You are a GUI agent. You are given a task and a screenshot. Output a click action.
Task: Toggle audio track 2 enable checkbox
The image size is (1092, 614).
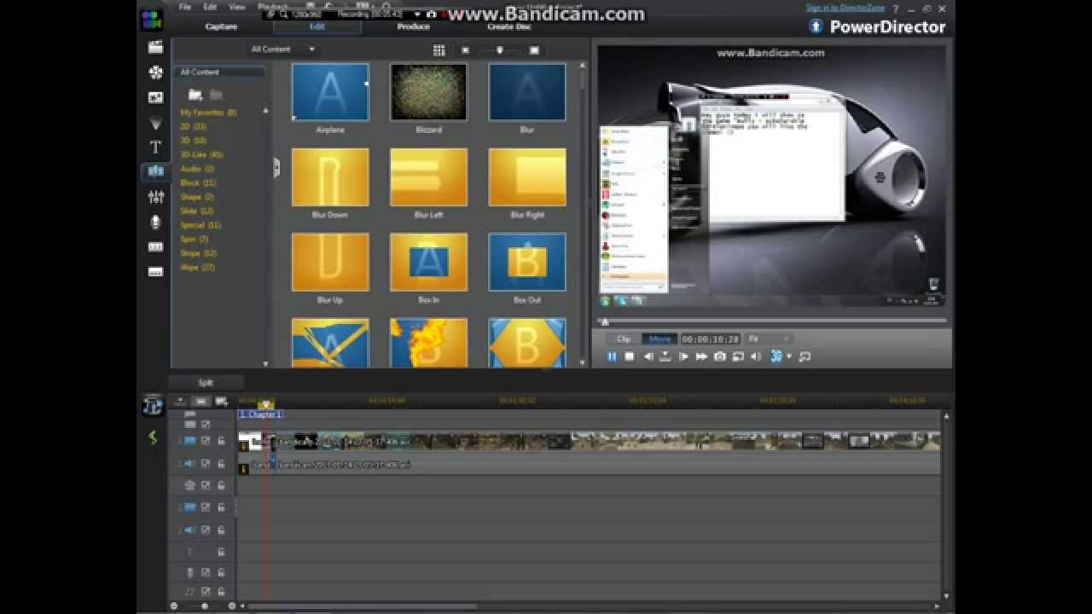(206, 530)
